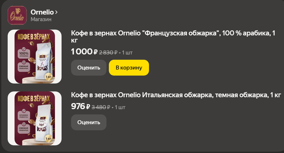Screen dimensions: 284x153
Task: Click the 1000 ₽ price
Action: (x=84, y=52)
